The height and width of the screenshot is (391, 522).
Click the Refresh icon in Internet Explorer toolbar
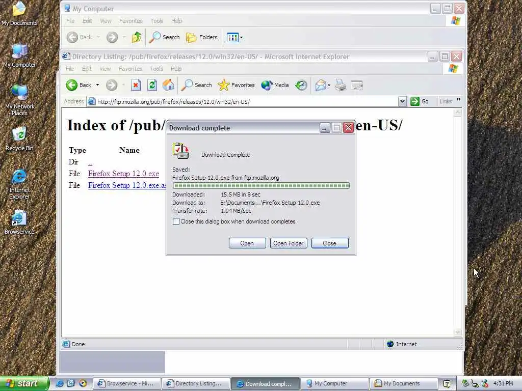point(152,85)
